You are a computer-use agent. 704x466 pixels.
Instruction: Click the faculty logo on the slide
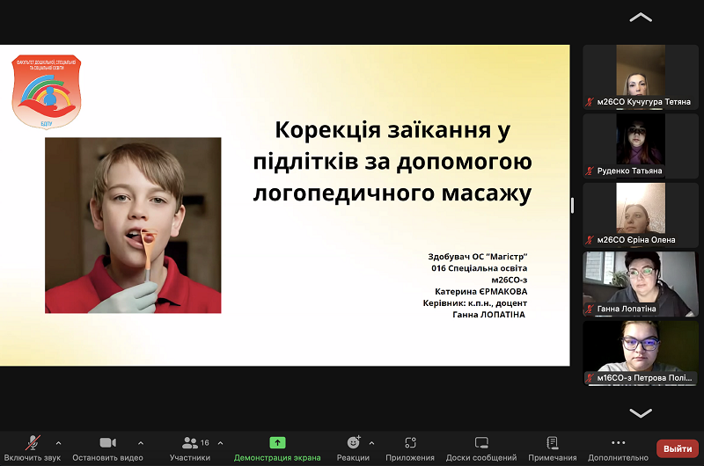coord(46,91)
